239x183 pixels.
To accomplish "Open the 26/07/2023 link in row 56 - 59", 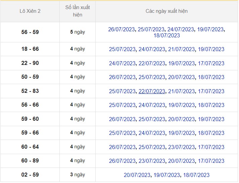I will pos(122,29).
